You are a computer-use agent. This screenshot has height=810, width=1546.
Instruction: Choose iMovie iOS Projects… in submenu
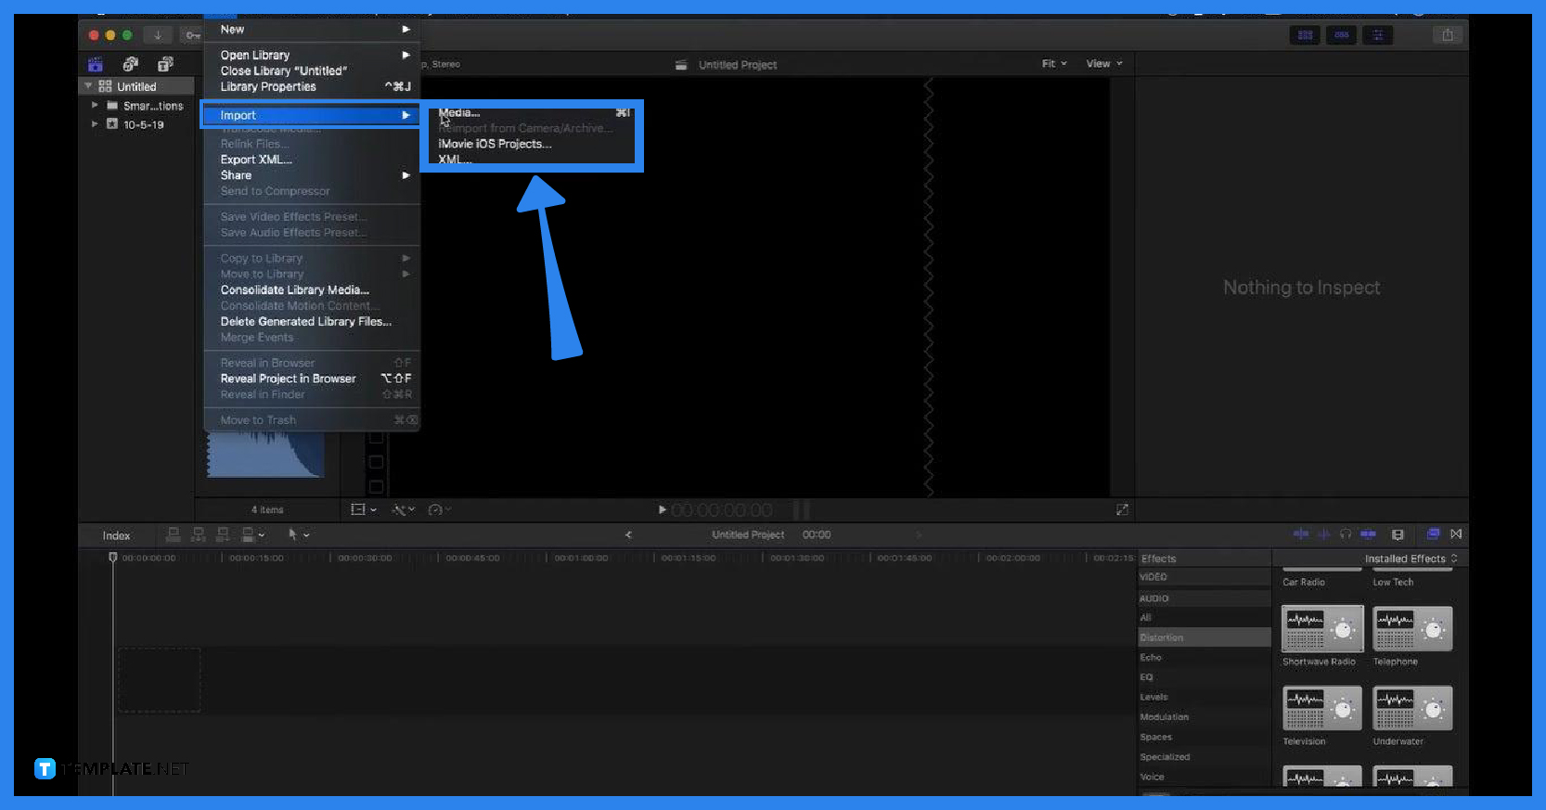coord(533,144)
